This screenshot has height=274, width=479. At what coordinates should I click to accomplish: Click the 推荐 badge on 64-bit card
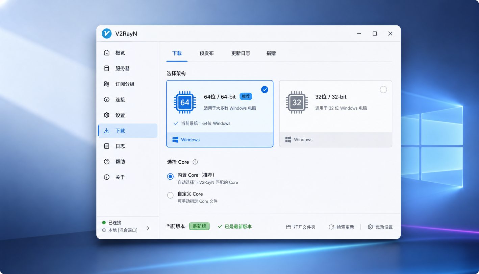[246, 96]
